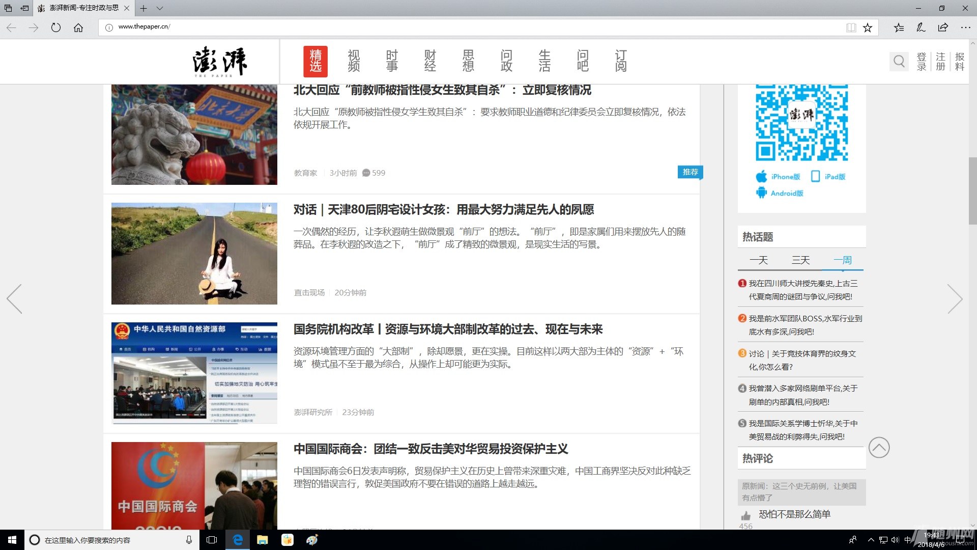Click the blue 推荐 tag

(x=690, y=172)
